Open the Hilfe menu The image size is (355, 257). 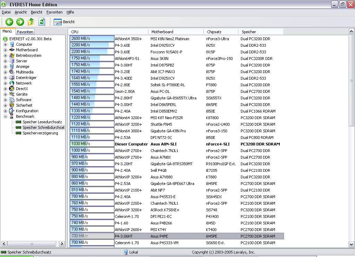coord(70,12)
